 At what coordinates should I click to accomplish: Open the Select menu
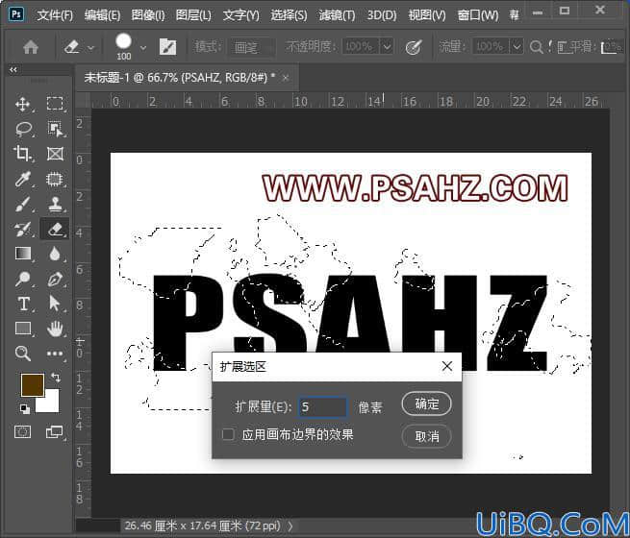289,15
